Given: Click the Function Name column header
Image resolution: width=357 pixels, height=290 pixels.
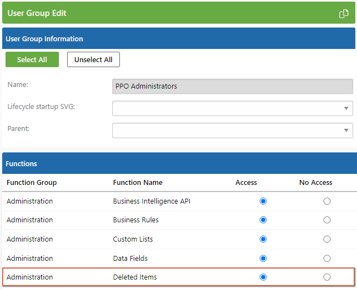Looking at the screenshot, I should click(x=138, y=183).
